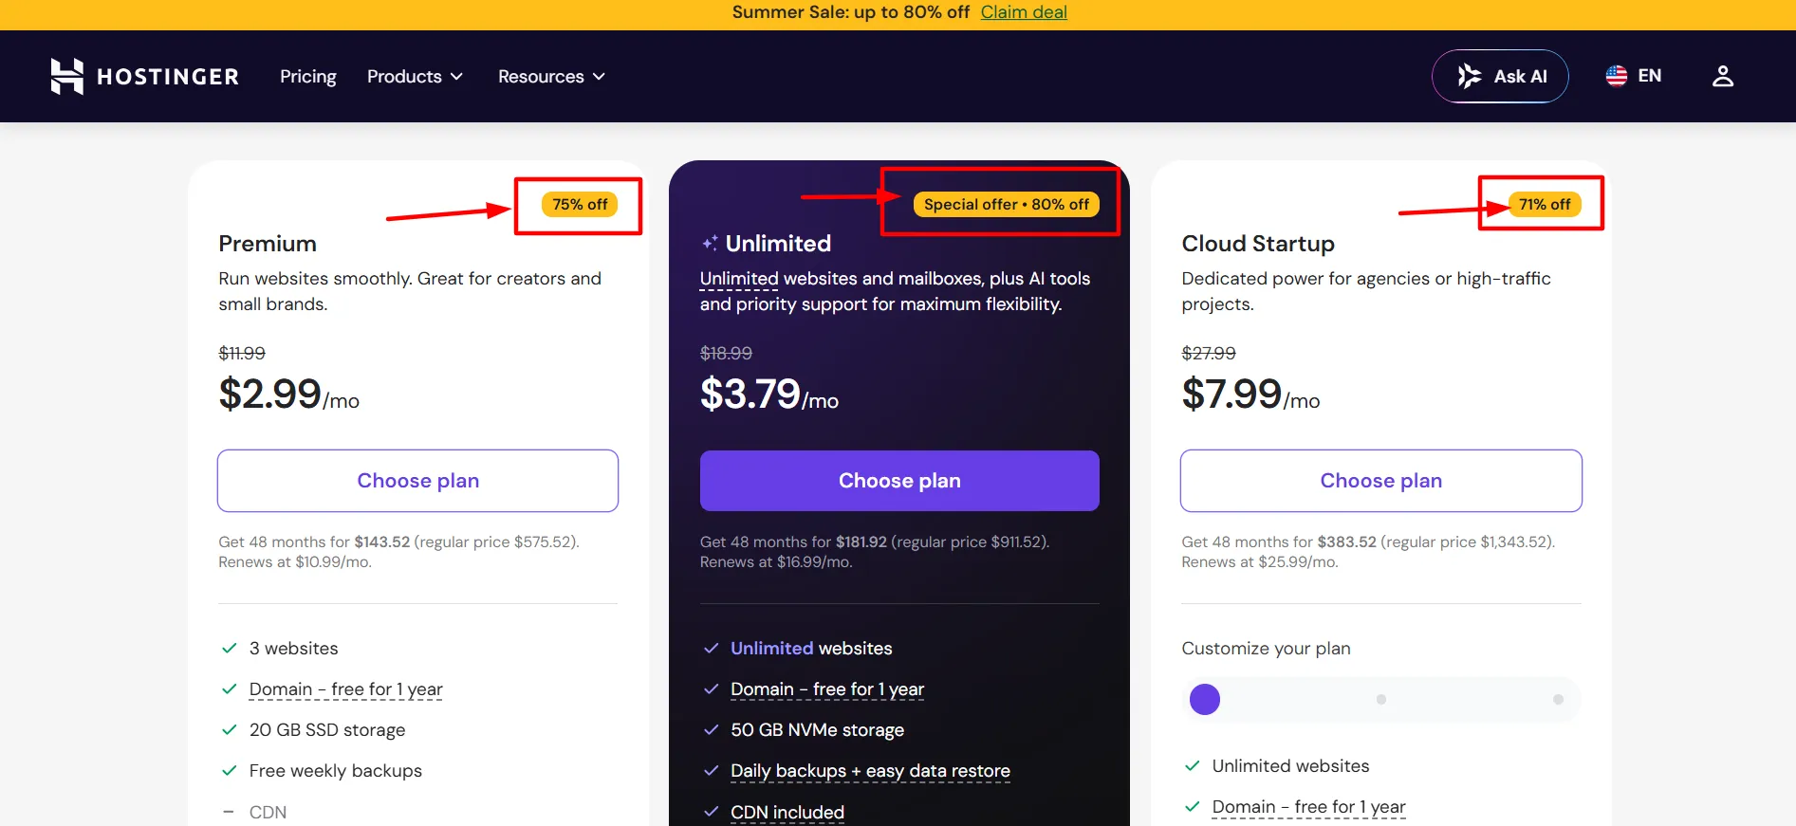This screenshot has height=826, width=1796.
Task: Click Cloud Startup's 'Domain - free for 1 year' feature
Action: 1309,807
